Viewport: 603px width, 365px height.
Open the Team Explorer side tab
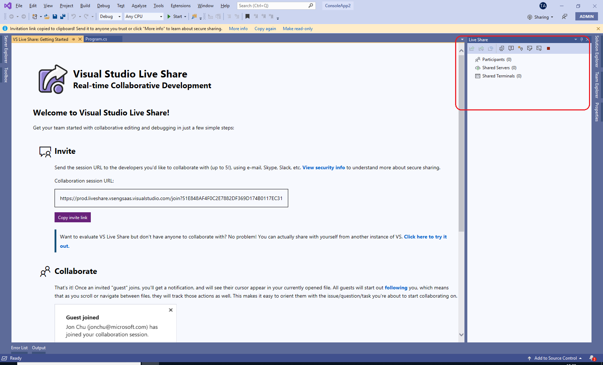pyautogui.click(x=597, y=85)
